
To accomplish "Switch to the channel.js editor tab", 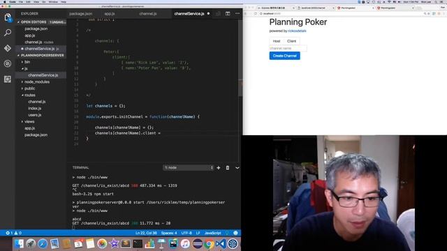I will [147, 13].
